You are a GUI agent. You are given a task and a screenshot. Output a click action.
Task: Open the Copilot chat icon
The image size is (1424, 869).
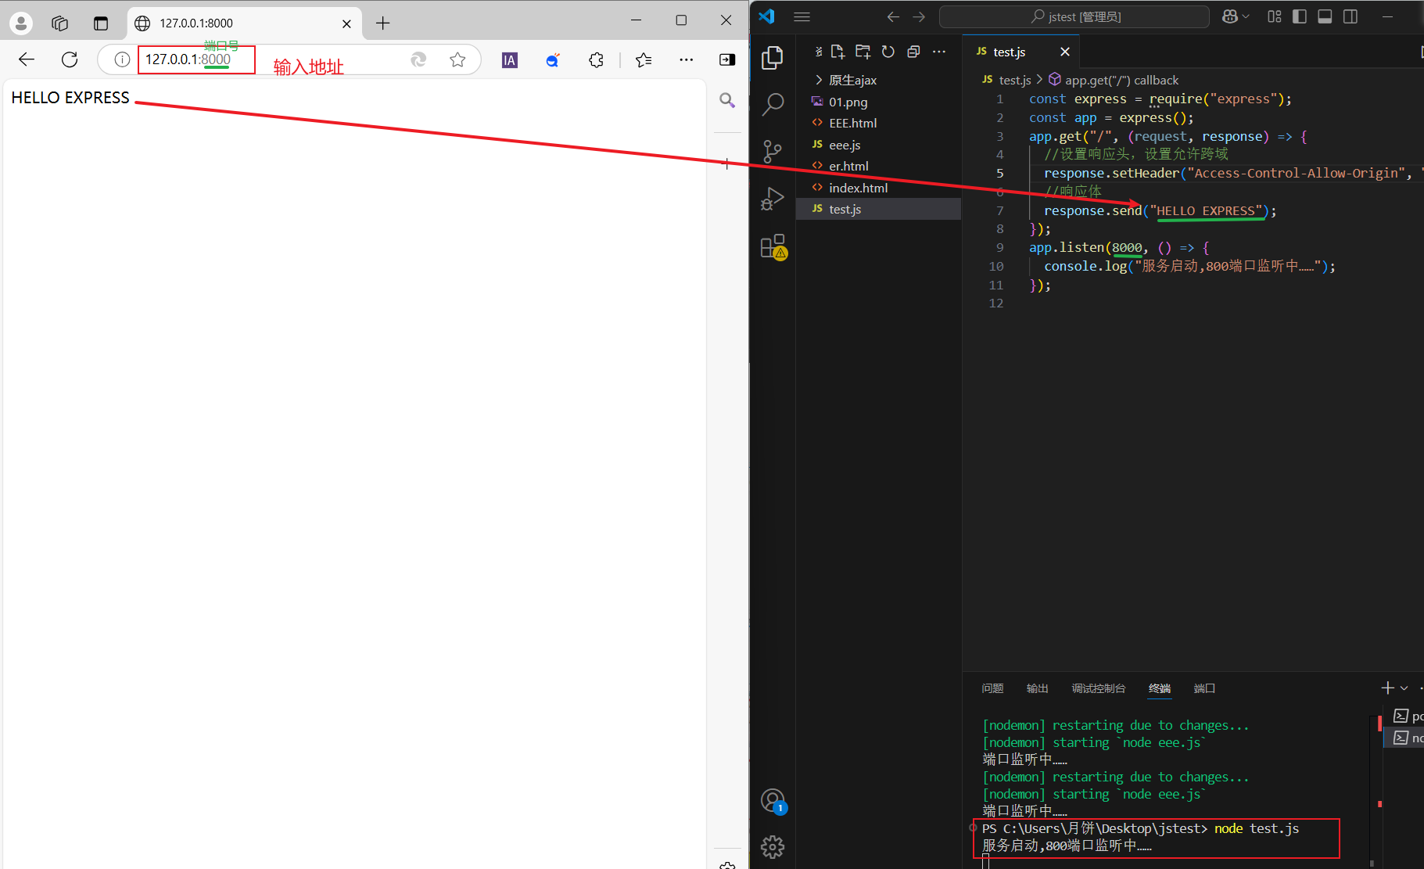(1230, 16)
